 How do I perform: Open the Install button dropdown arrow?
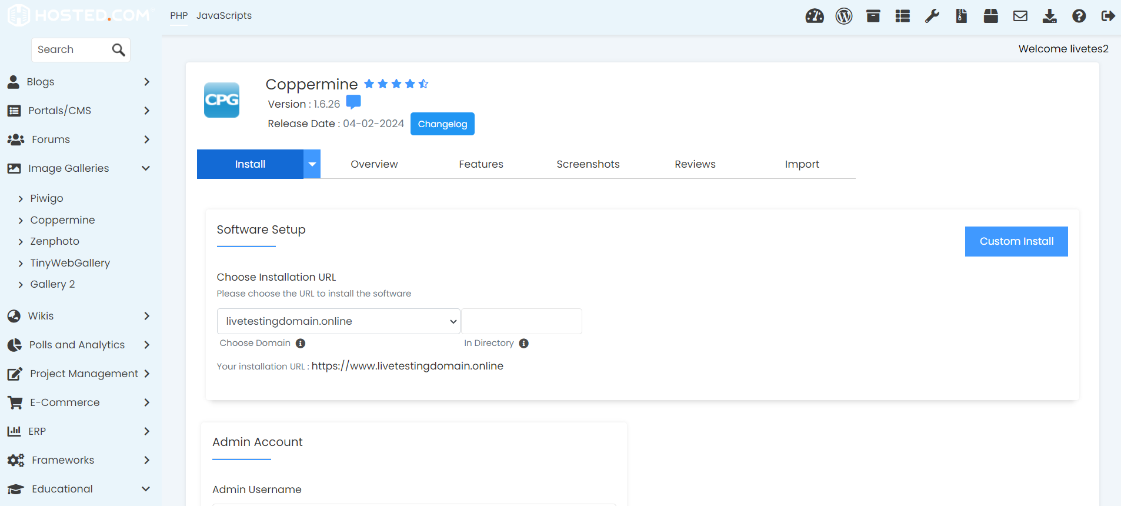[x=312, y=164]
